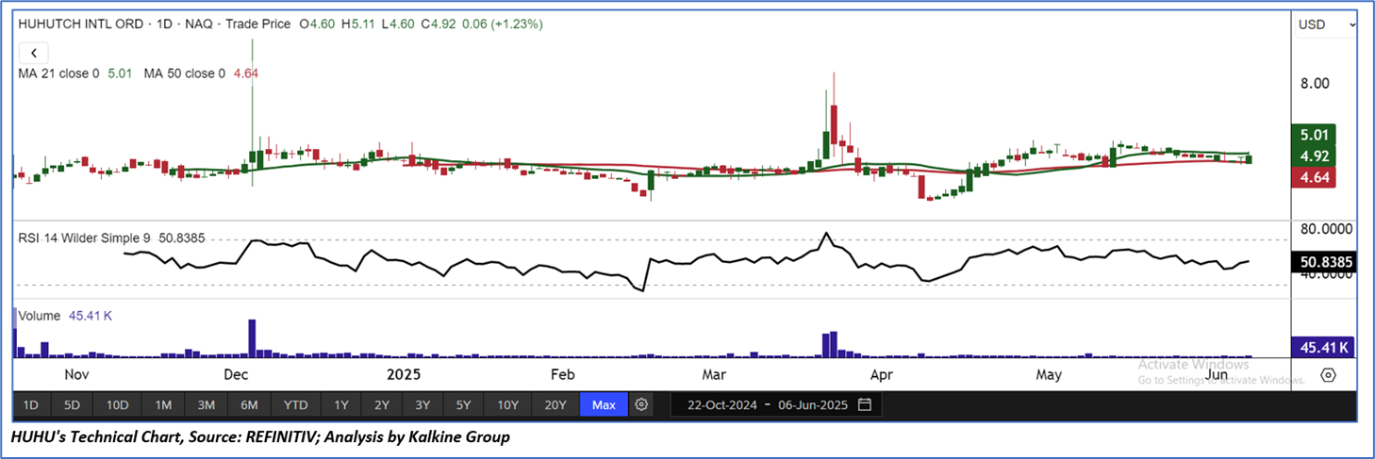Select the 6M time range
The image size is (1375, 459).
250,405
